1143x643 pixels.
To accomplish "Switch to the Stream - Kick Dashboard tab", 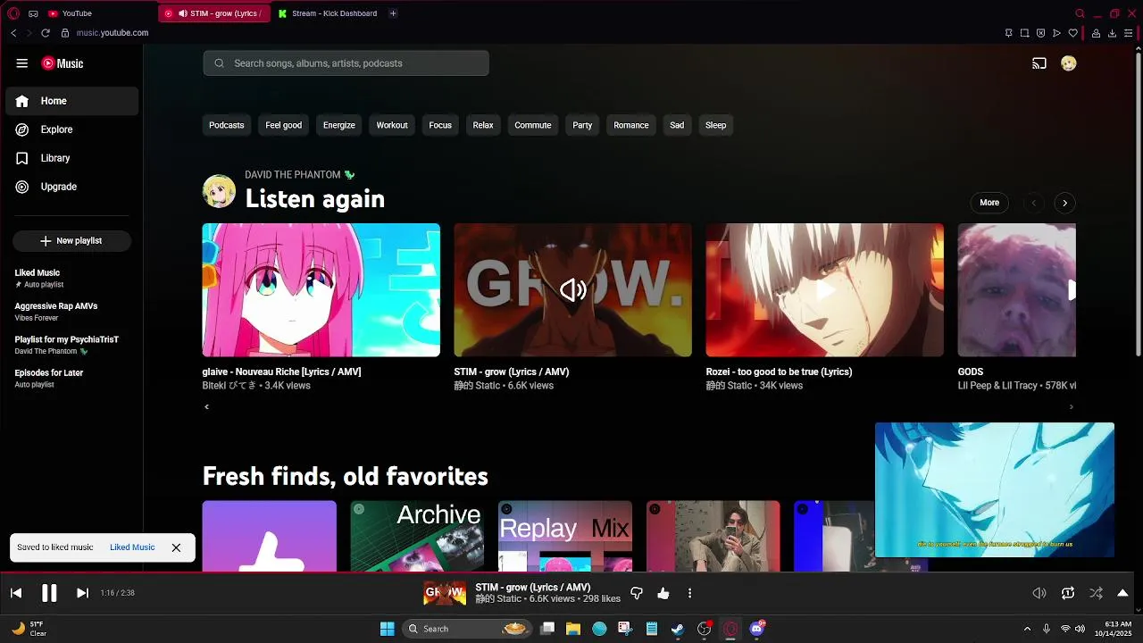I will [x=328, y=13].
